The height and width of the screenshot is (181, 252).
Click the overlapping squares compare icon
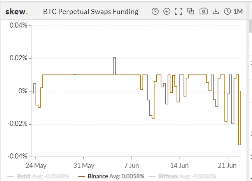pos(191,11)
